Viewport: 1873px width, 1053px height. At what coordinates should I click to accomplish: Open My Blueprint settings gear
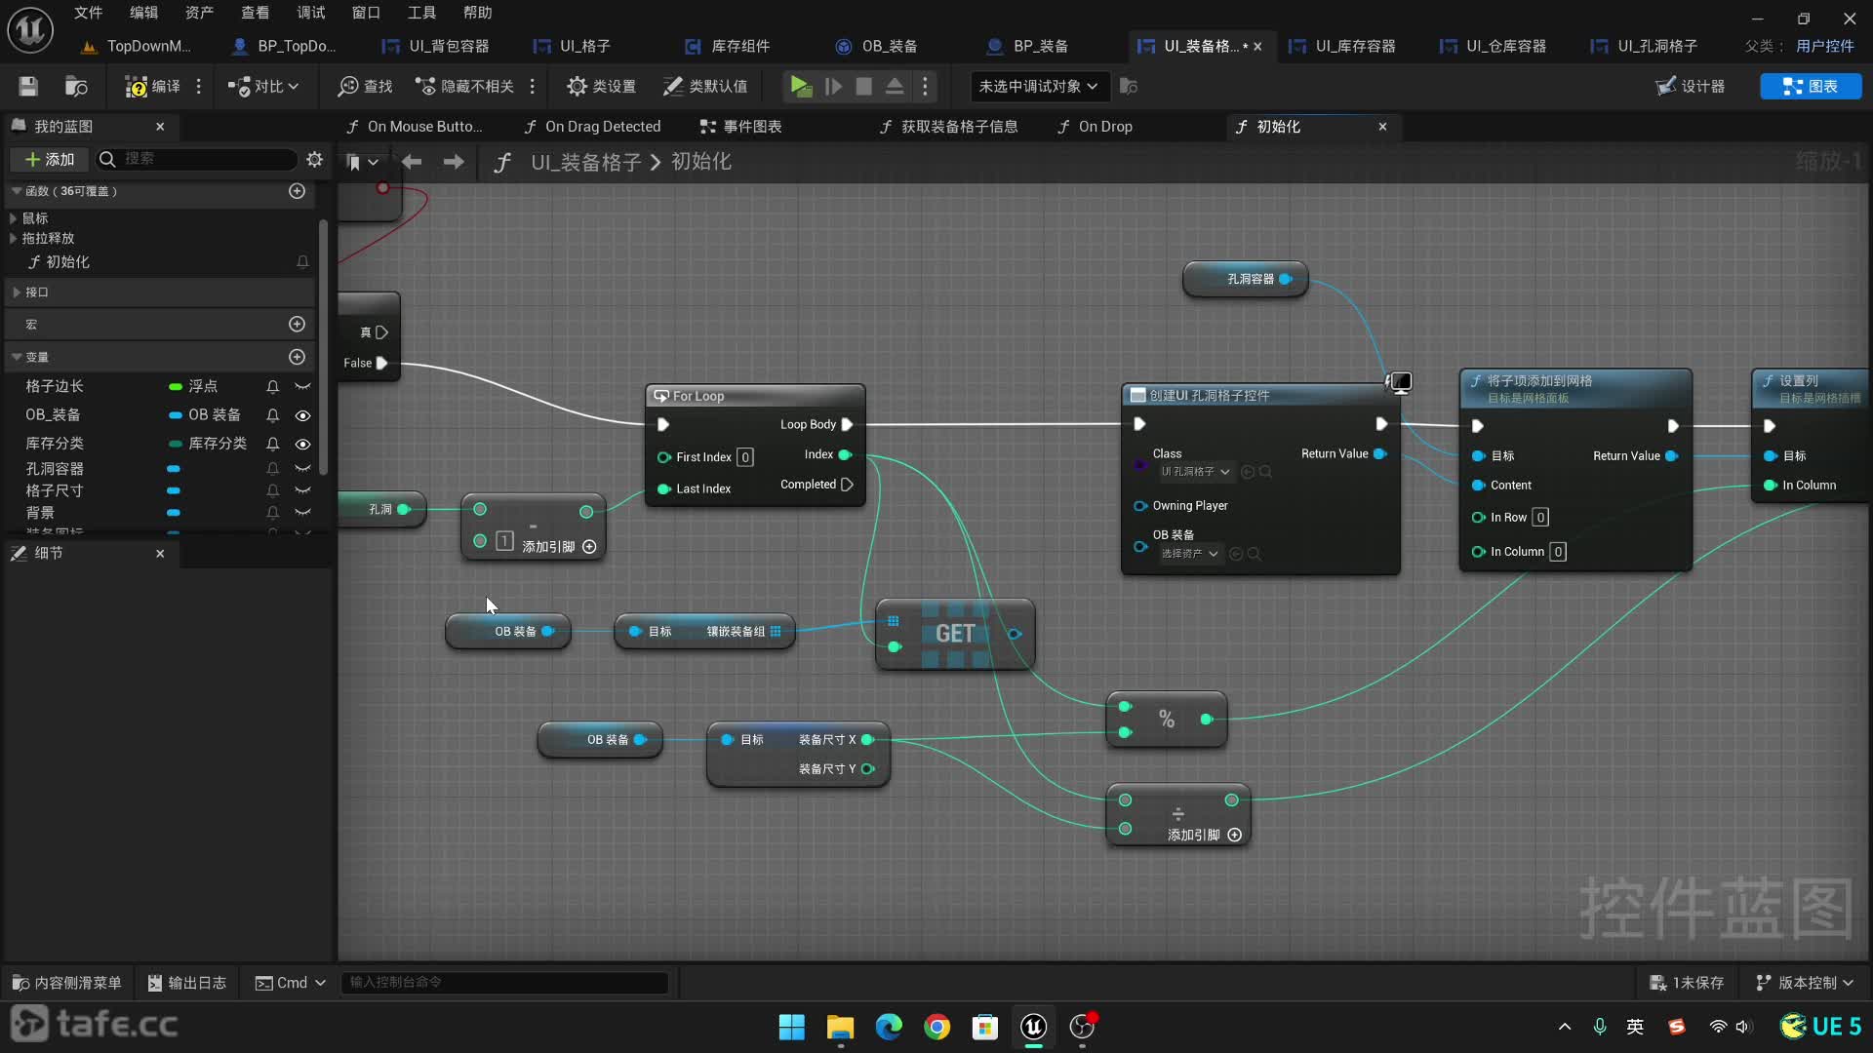[314, 159]
